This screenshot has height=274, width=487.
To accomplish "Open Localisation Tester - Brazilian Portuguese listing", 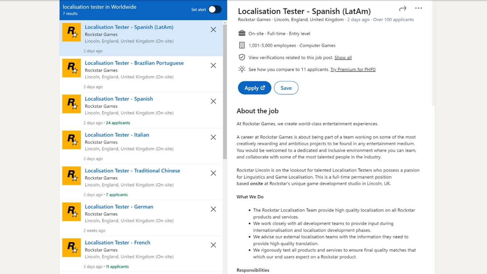I will pos(134,63).
